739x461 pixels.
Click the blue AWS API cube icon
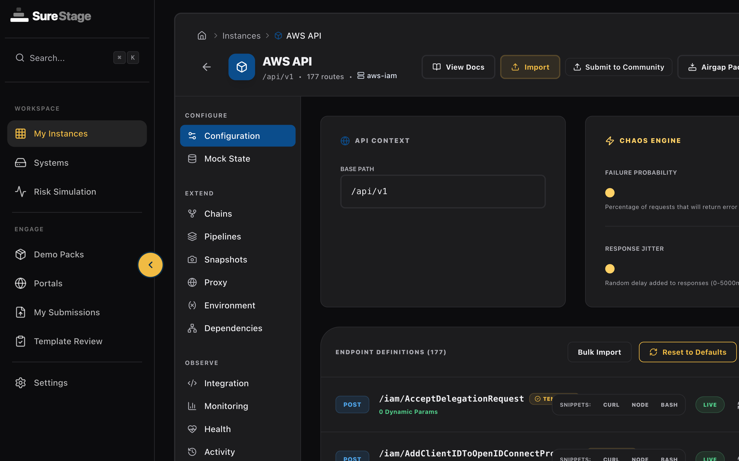point(241,67)
